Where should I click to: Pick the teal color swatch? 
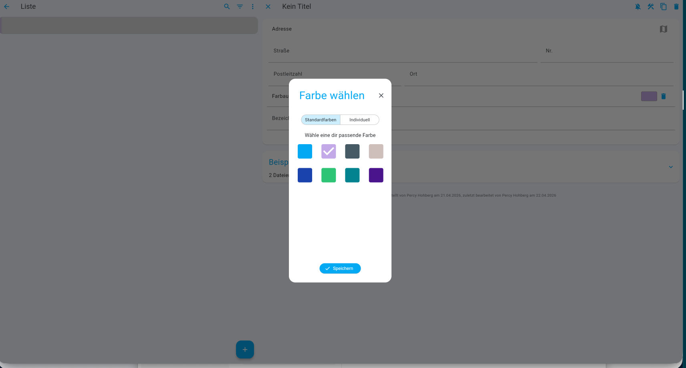click(352, 175)
